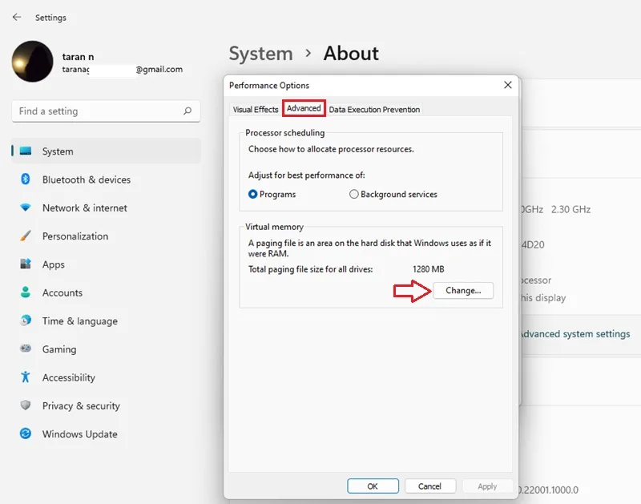The height and width of the screenshot is (504, 641).
Task: Open Bluetooth & devices settings icon
Action: click(x=26, y=179)
